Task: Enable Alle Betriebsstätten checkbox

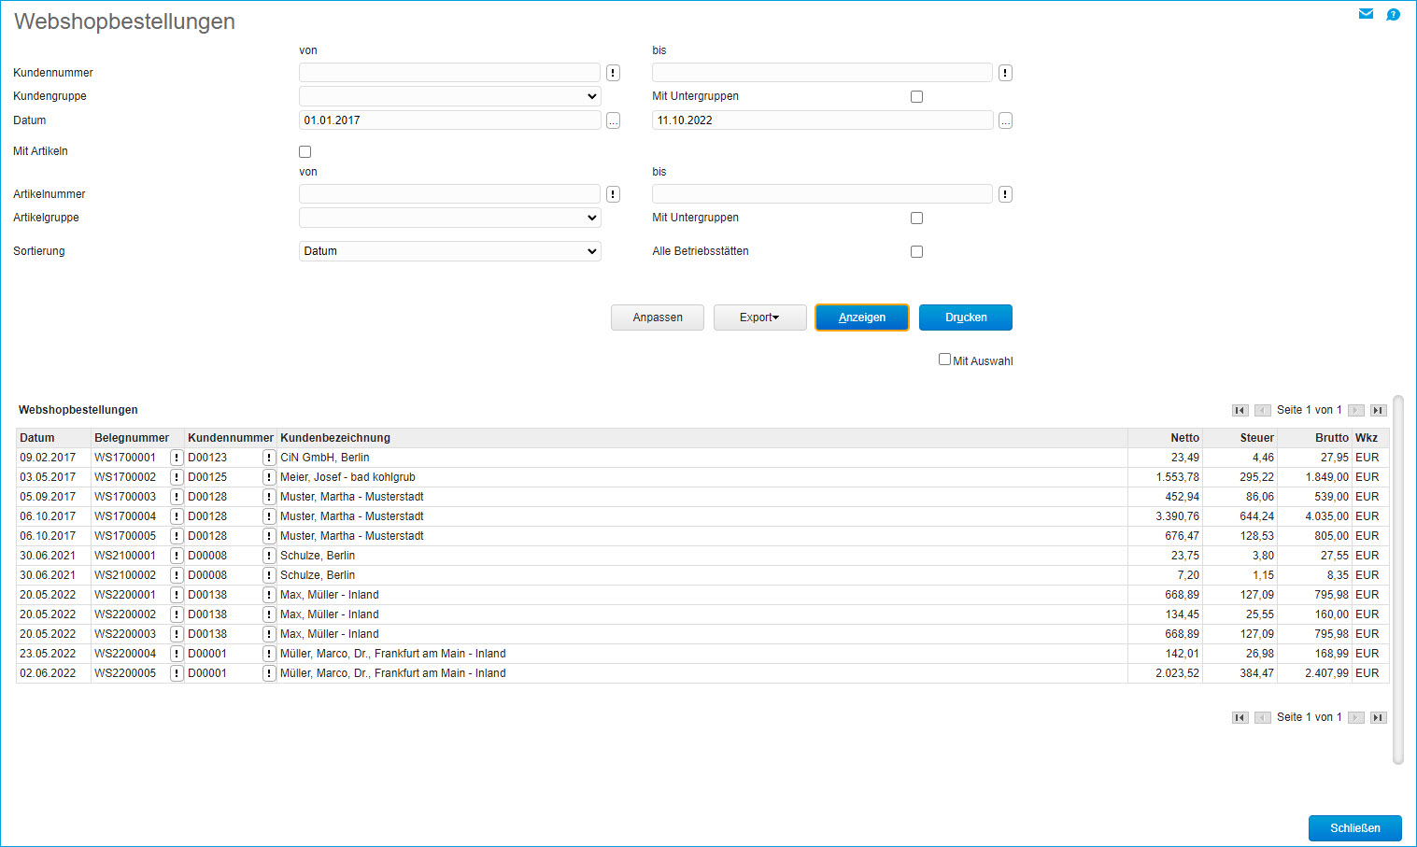Action: tap(916, 251)
